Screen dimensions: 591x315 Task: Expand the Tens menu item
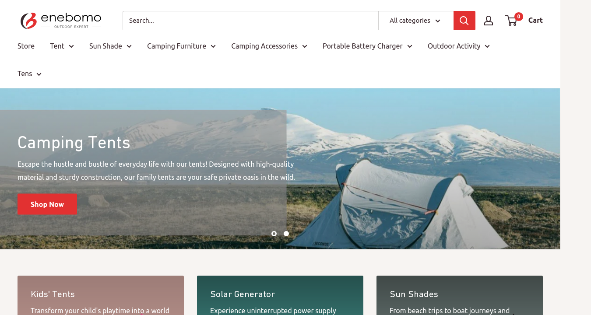[x=29, y=73]
